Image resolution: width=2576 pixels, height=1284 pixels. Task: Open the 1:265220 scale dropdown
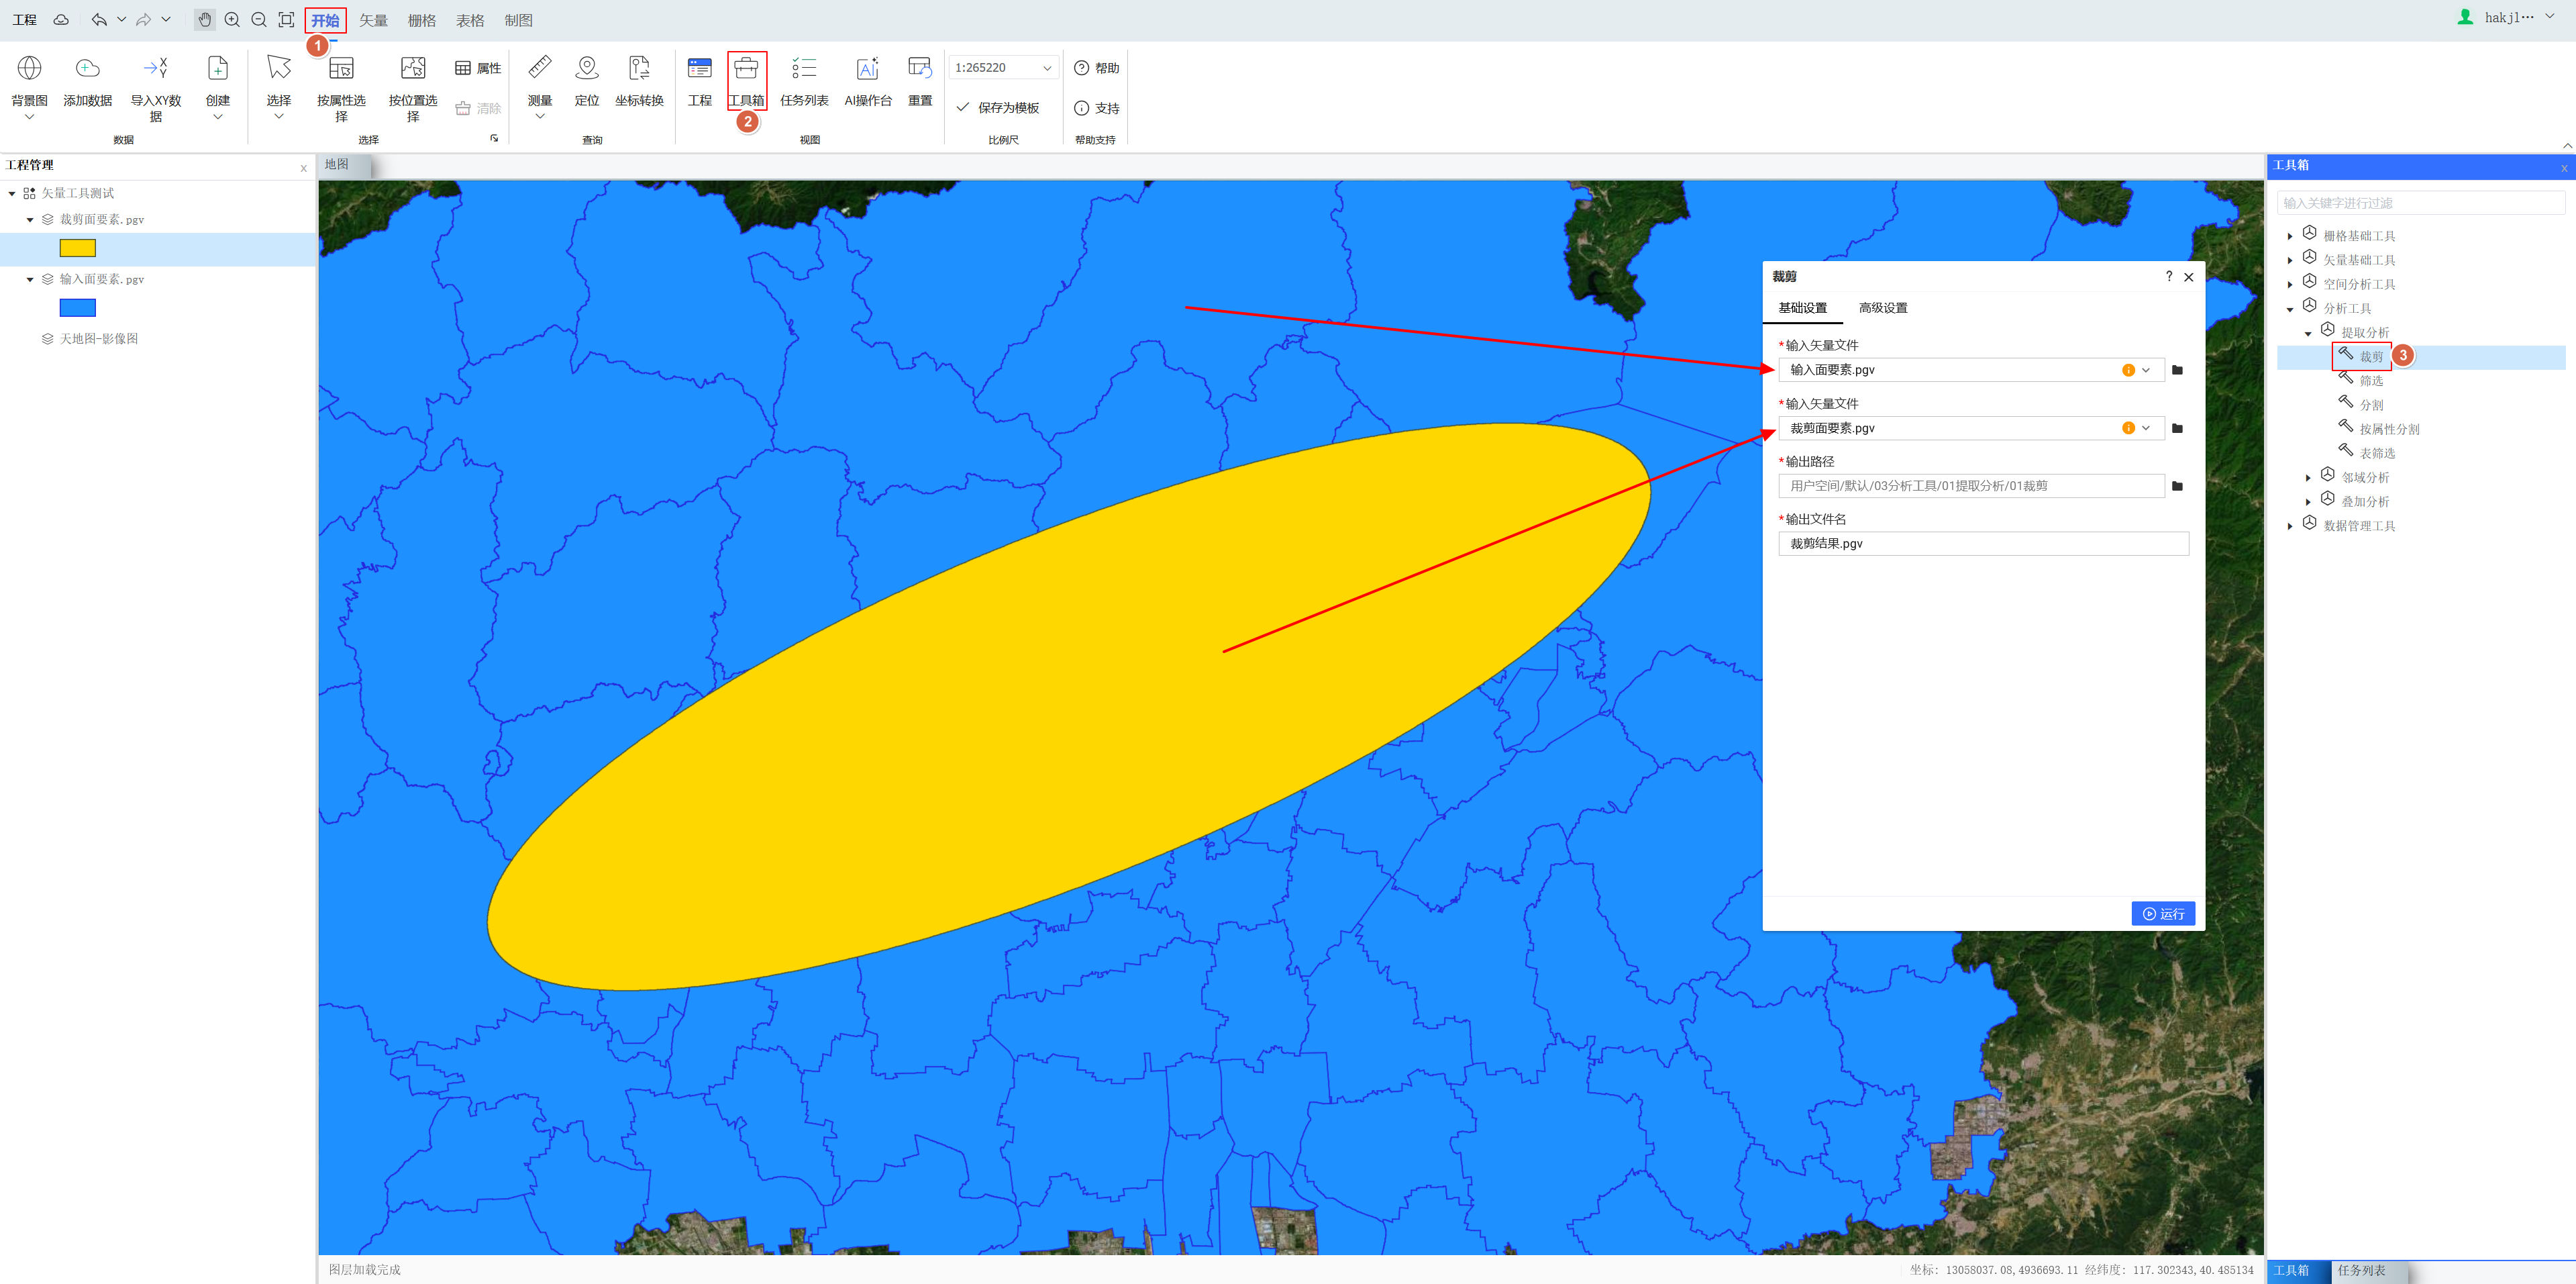(1046, 68)
